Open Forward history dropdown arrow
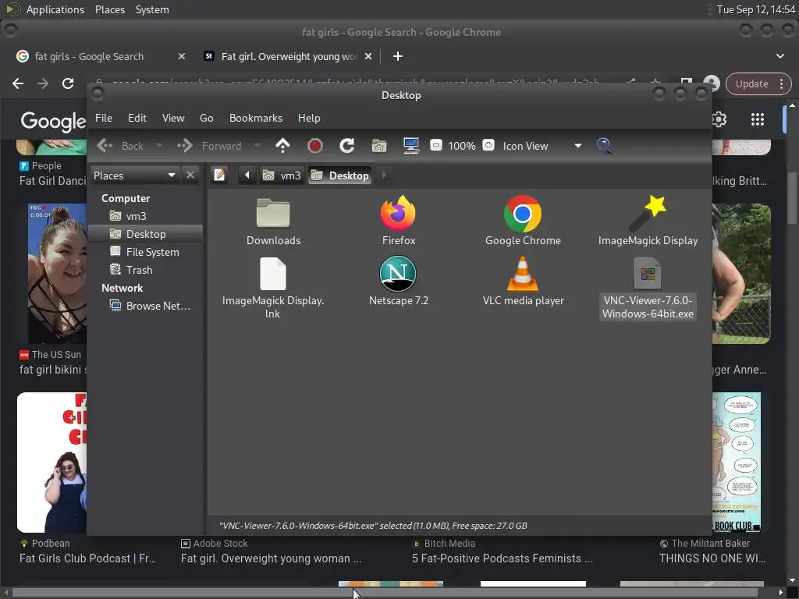This screenshot has height=599, width=799. 257,146
